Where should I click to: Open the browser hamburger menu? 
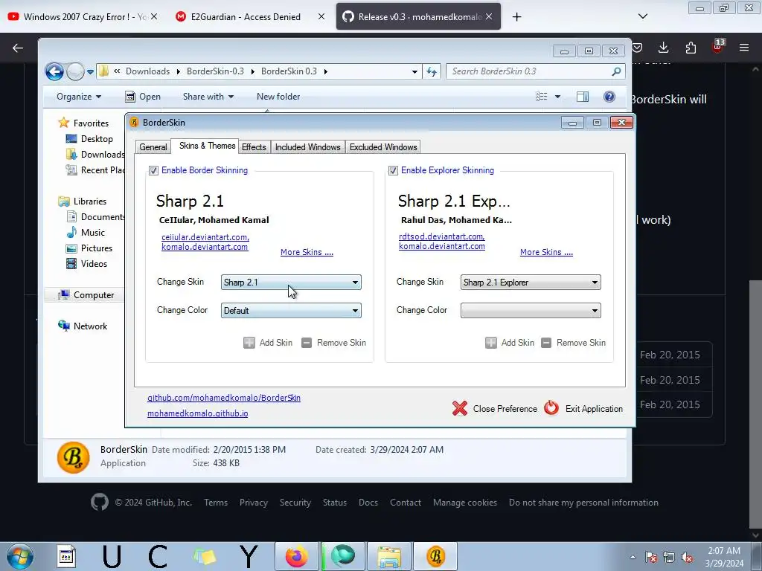tap(744, 48)
